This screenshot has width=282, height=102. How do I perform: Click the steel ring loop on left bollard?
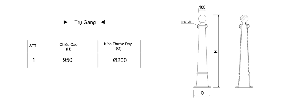coord(198,26)
